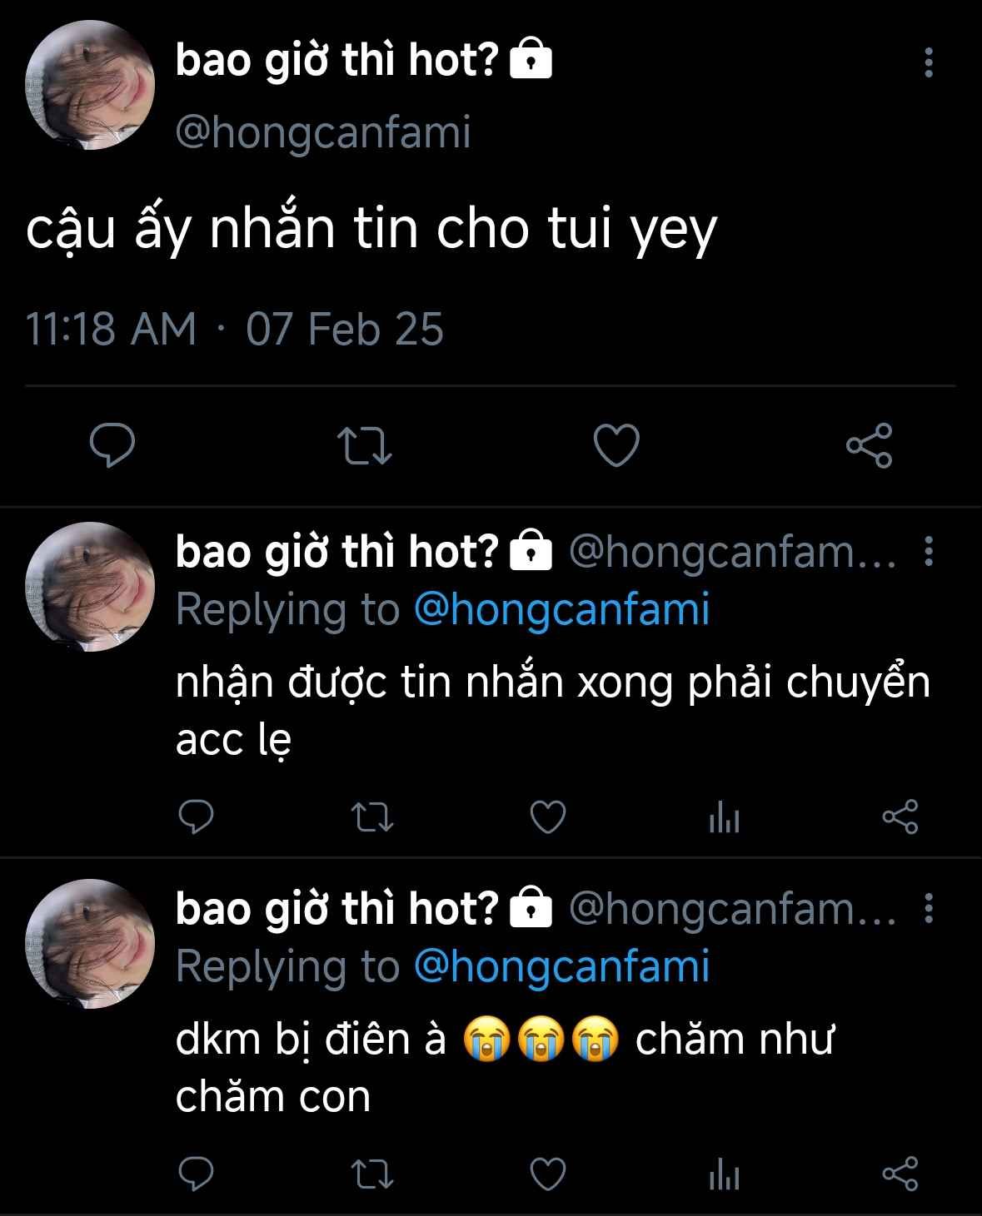Open the main tweet's profile picture
The width and height of the screenshot is (982, 1216).
[x=90, y=87]
